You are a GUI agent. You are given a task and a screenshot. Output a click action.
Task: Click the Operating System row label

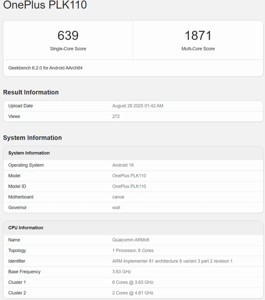coord(26,165)
